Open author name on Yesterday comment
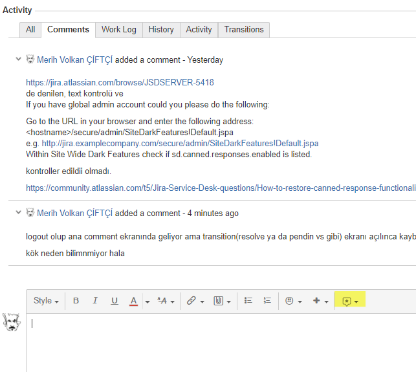 [75, 60]
